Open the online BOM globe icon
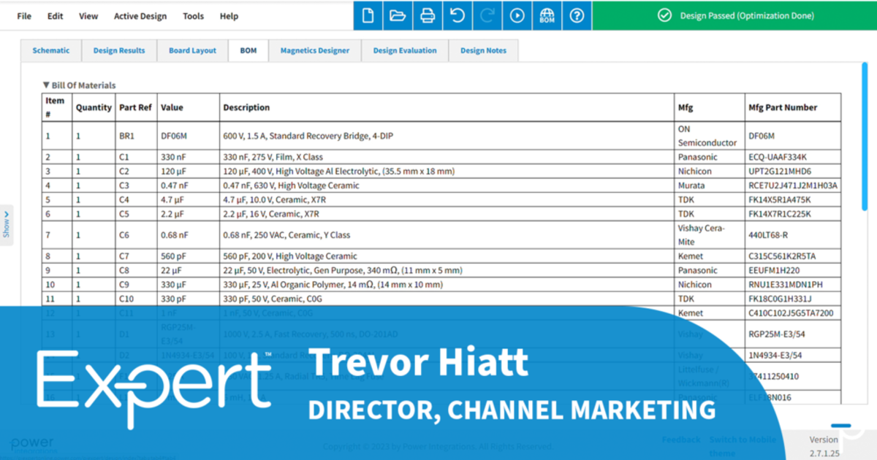877x460 pixels. coord(547,15)
